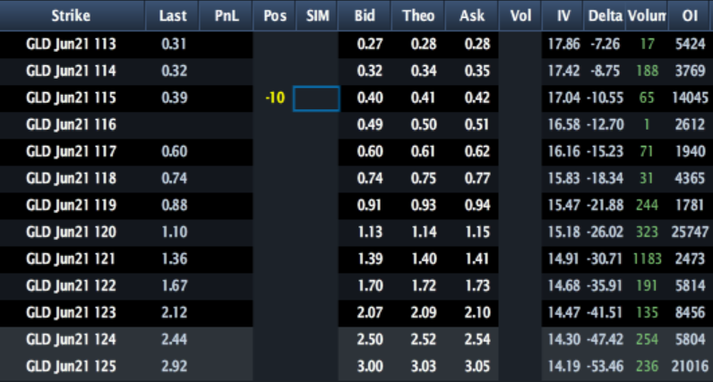713x382 pixels.
Task: Select row GLD Jun21 124
Action: coord(356,339)
